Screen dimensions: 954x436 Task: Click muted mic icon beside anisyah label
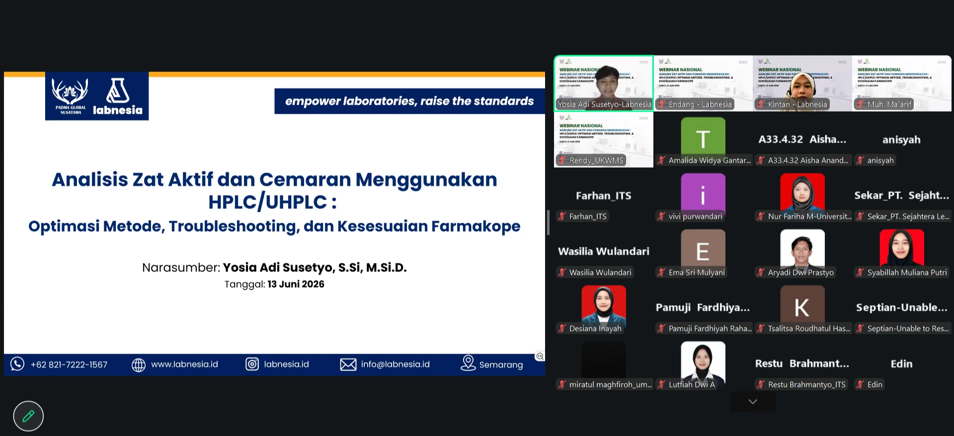tap(860, 160)
